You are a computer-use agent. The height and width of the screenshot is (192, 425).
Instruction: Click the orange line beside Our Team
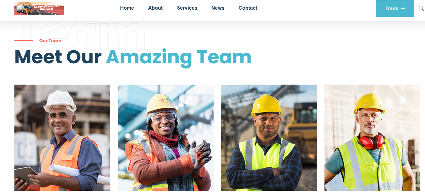click(24, 41)
